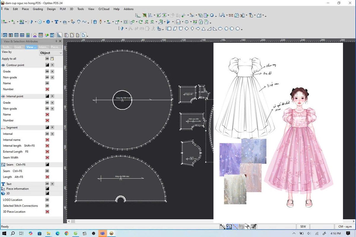Click the green/brown diagonal square icon
The width and height of the screenshot is (356, 237).
(144, 15)
